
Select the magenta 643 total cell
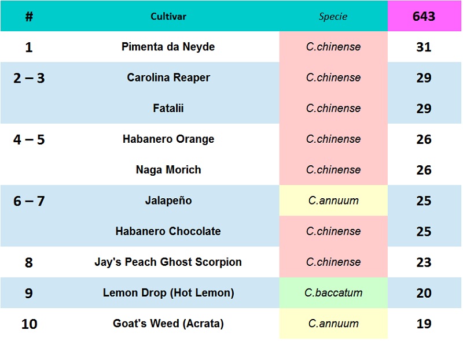424,16
